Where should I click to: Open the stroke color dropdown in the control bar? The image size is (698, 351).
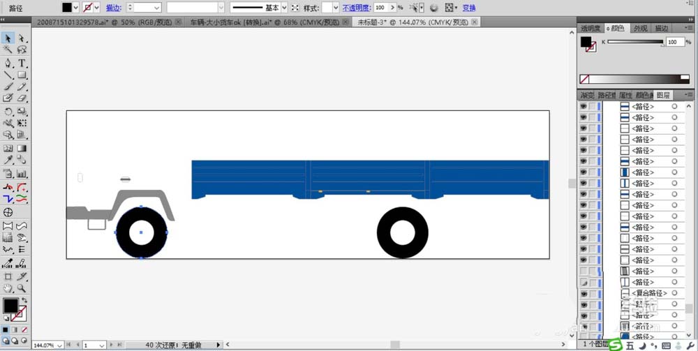click(x=96, y=8)
